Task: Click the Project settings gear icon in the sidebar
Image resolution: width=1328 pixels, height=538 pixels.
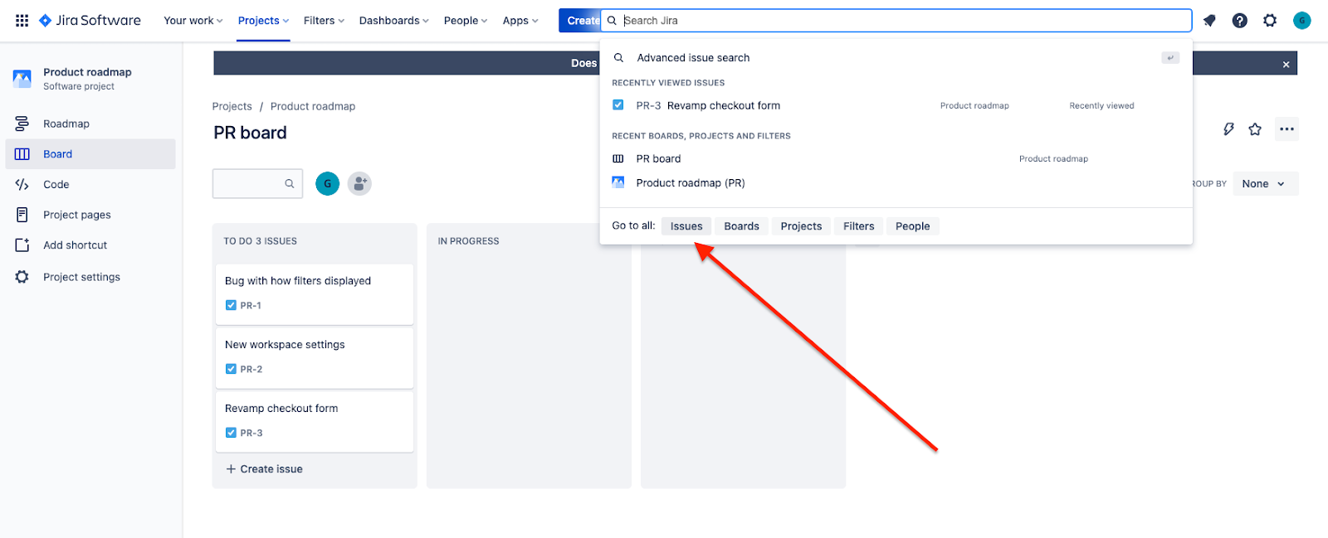Action: coord(22,277)
